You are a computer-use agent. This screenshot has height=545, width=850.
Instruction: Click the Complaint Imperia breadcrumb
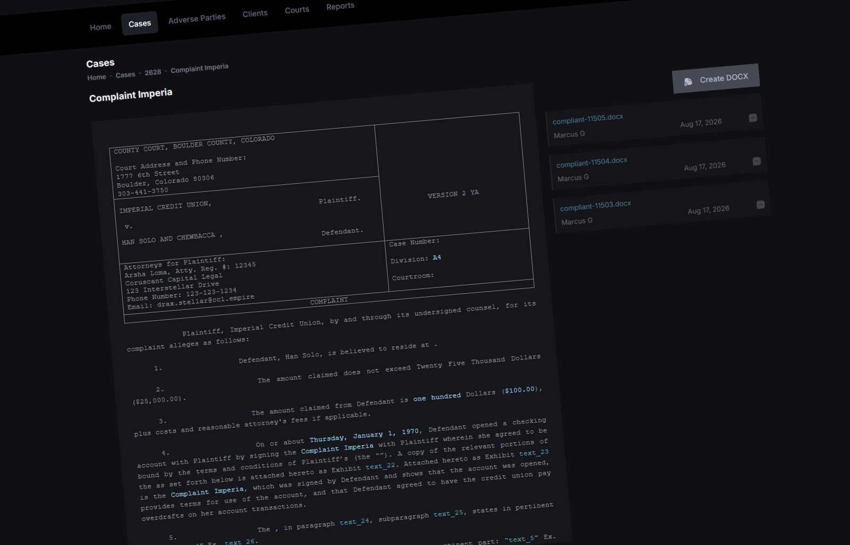(200, 68)
